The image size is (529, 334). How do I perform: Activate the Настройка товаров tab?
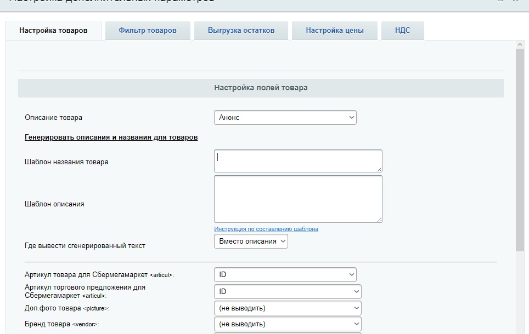point(53,31)
